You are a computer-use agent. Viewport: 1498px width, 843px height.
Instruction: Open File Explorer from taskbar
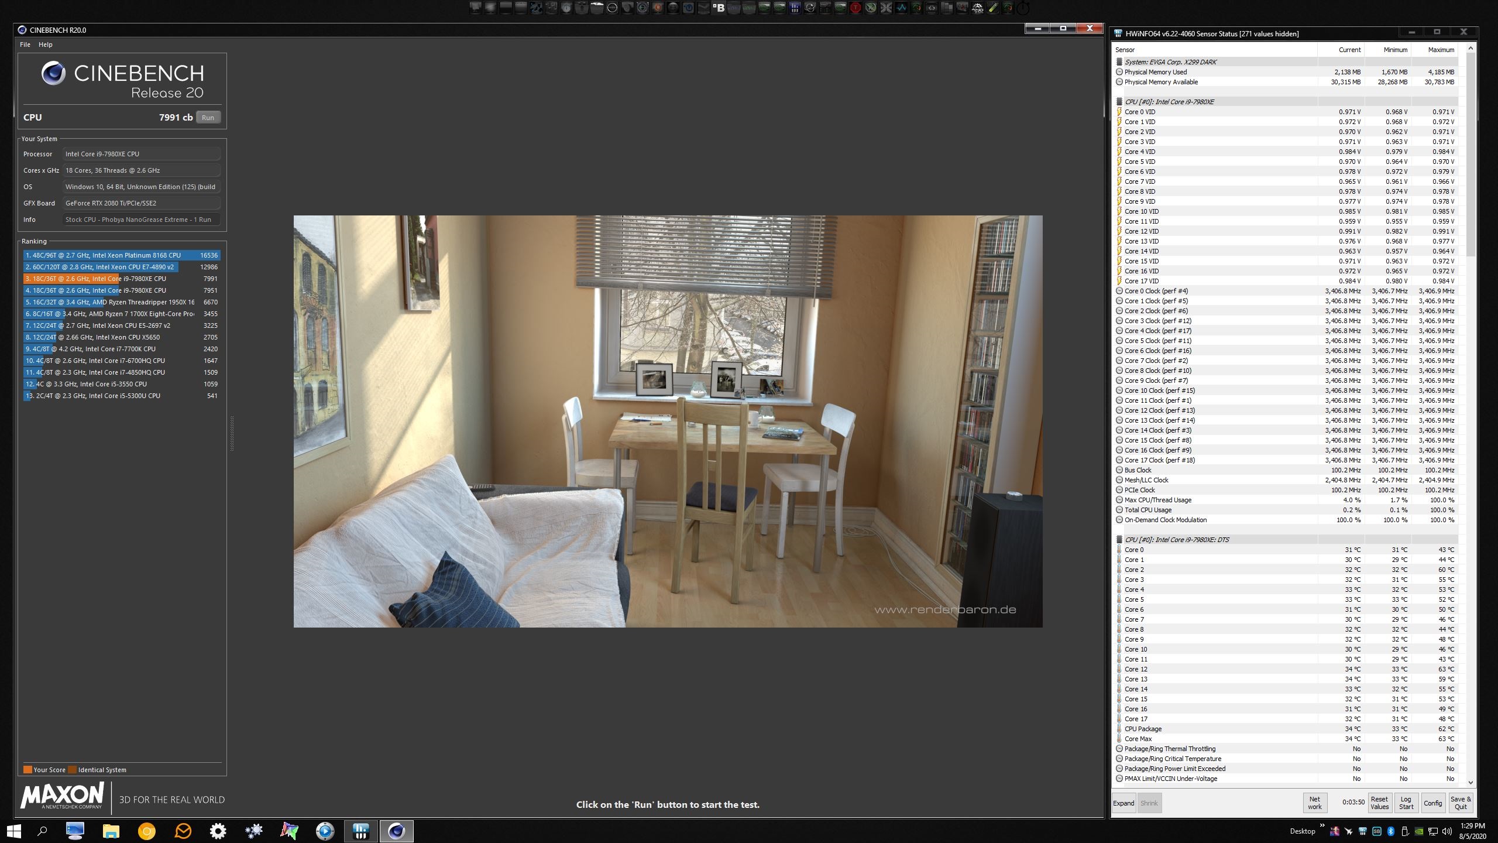coord(111,831)
